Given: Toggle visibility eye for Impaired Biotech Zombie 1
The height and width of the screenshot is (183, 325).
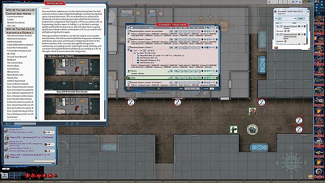Looking at the screenshot, I should coord(128,41).
